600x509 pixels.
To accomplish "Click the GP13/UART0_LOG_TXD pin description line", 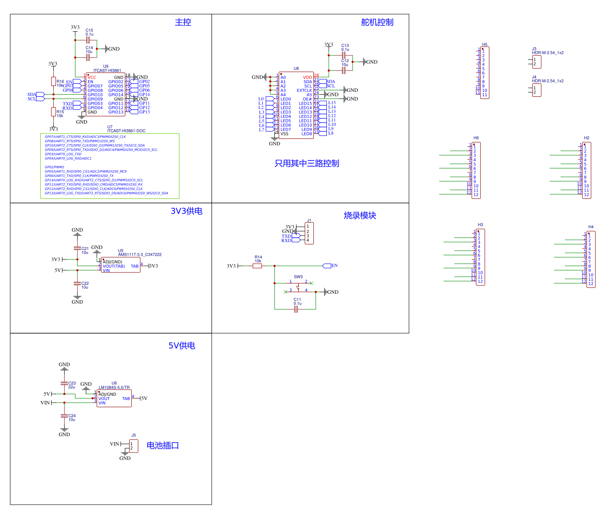I will click(x=106, y=193).
